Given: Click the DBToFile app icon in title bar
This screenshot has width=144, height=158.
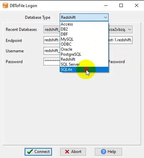Looking at the screenshot, I should [x=5, y=5].
